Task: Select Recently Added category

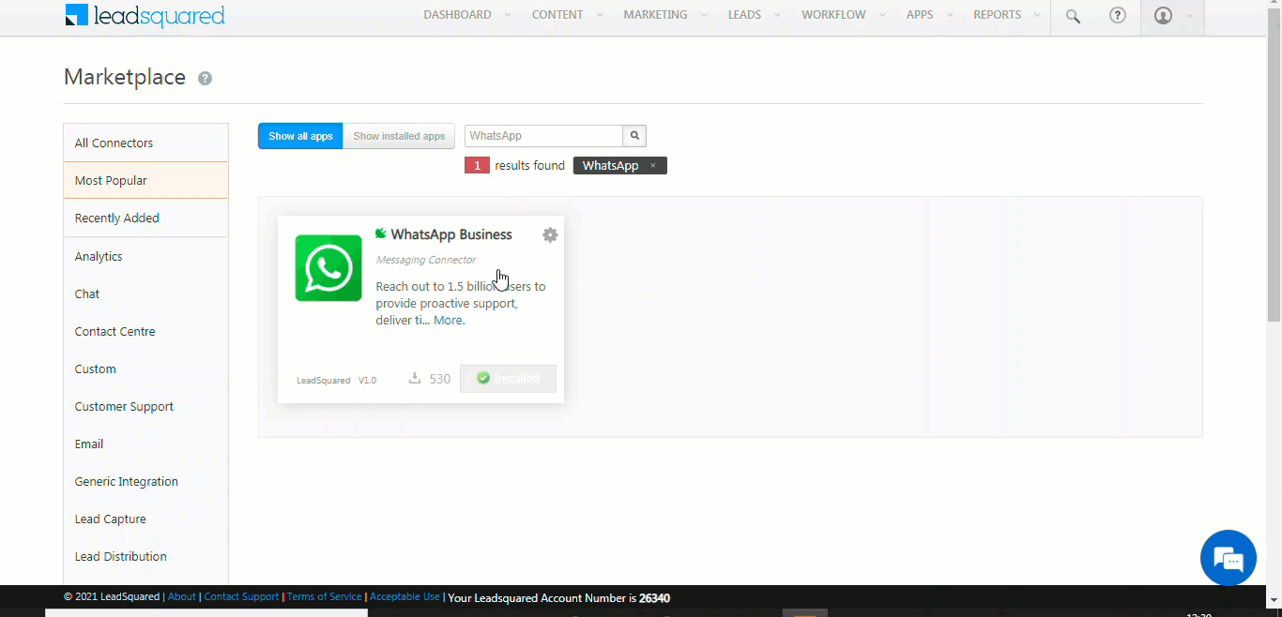Action: (145, 218)
